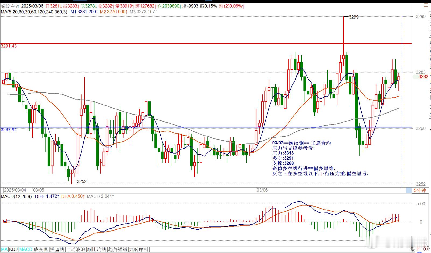
Task: Click the 5.00 MACD axis label
Action: [421, 204]
